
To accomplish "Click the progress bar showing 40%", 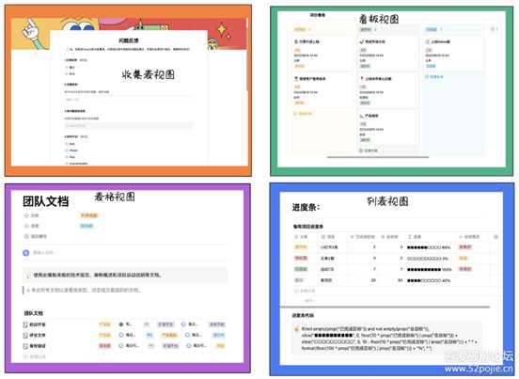I will tap(429, 280).
